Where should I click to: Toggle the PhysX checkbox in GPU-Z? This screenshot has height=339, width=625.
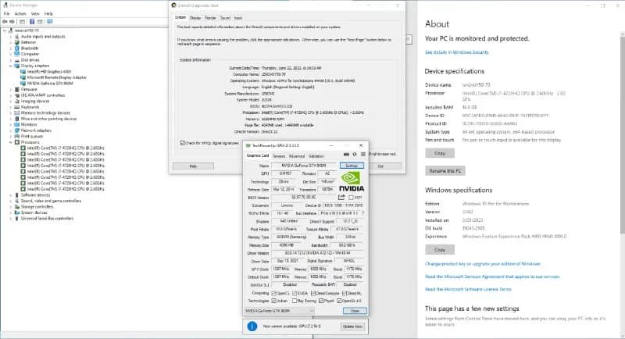tap(321, 302)
